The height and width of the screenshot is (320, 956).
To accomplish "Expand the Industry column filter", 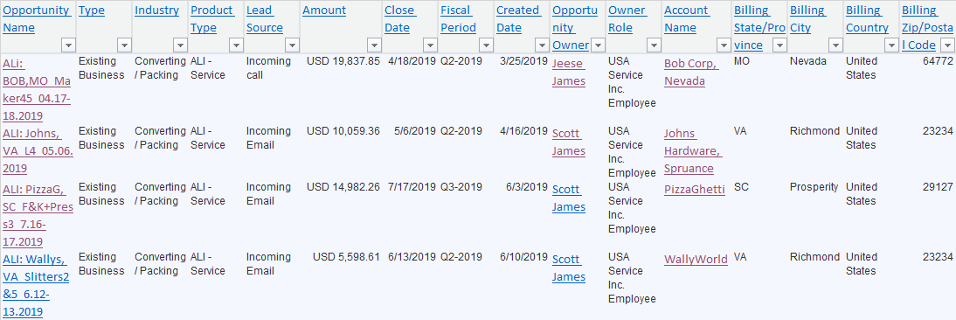I will (x=181, y=45).
